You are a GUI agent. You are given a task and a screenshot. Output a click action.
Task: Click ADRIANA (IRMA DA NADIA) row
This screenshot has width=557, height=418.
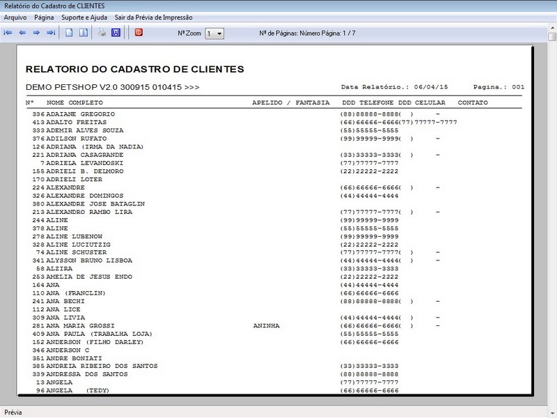tap(88, 147)
